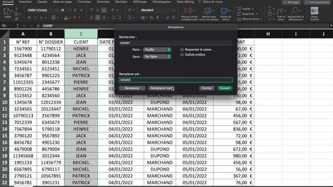Click the Remplacer par input field

176,80
